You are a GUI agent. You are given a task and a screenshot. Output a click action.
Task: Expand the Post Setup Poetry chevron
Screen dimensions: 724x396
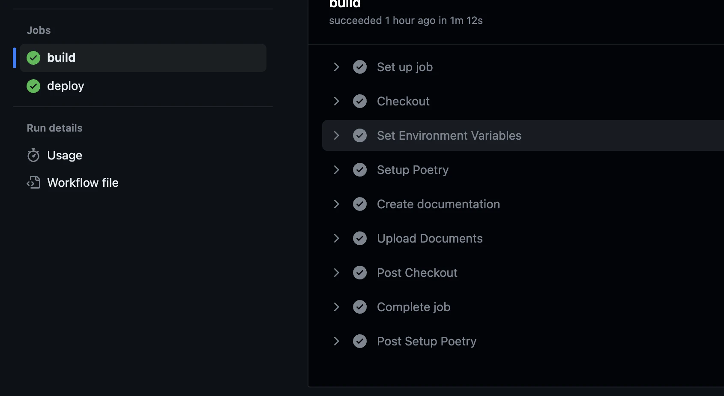(337, 341)
